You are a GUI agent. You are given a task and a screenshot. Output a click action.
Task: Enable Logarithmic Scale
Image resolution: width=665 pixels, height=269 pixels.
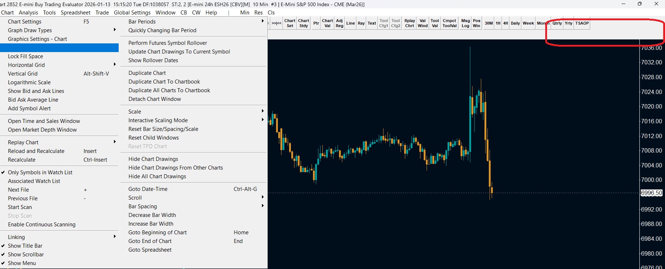[59, 82]
